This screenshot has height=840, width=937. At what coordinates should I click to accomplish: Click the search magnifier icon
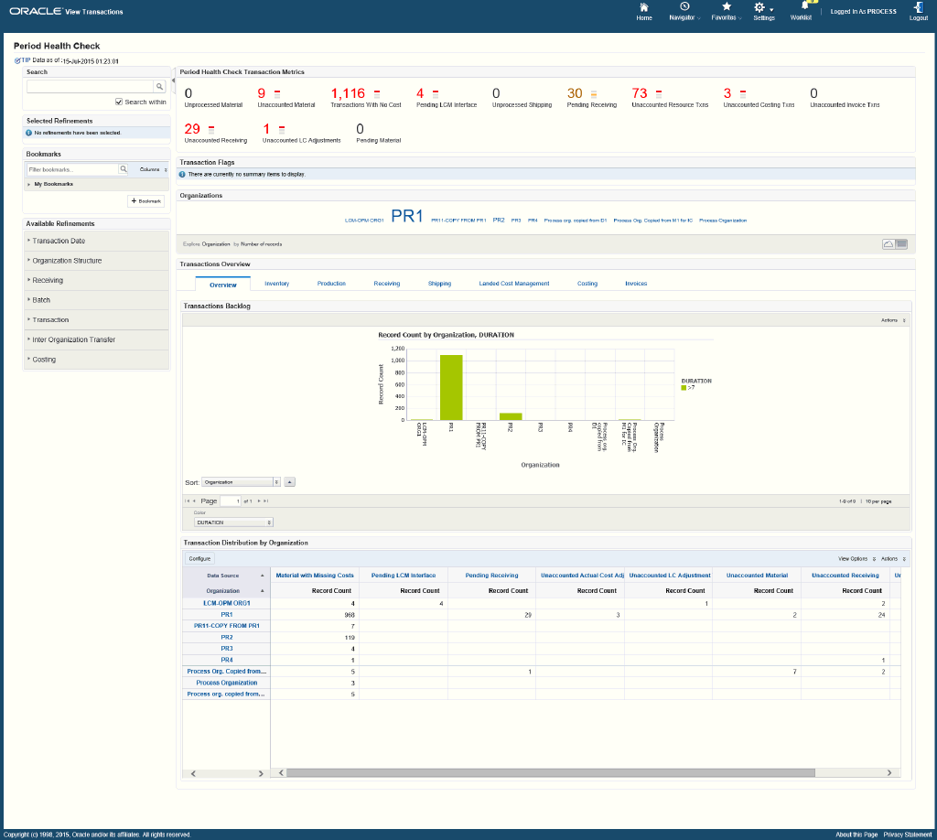click(159, 87)
